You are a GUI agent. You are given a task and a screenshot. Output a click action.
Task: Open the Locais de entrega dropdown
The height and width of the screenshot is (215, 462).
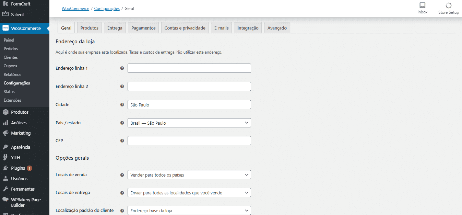[189, 193]
